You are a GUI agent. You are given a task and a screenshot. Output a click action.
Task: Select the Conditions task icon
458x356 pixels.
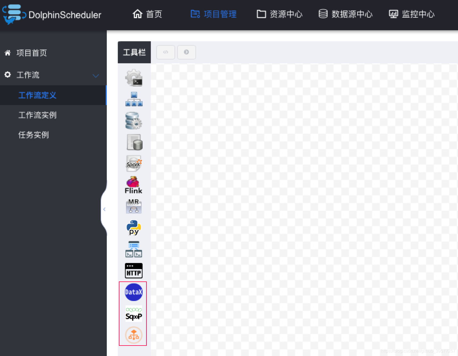point(133,335)
